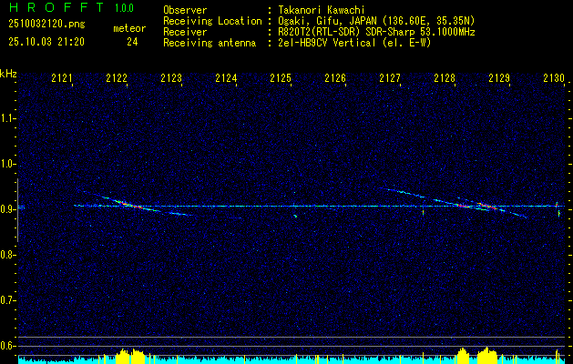Viewport: 573px width, 364px height.
Task: Select the filename 2510032120.png
Action: coord(46,25)
